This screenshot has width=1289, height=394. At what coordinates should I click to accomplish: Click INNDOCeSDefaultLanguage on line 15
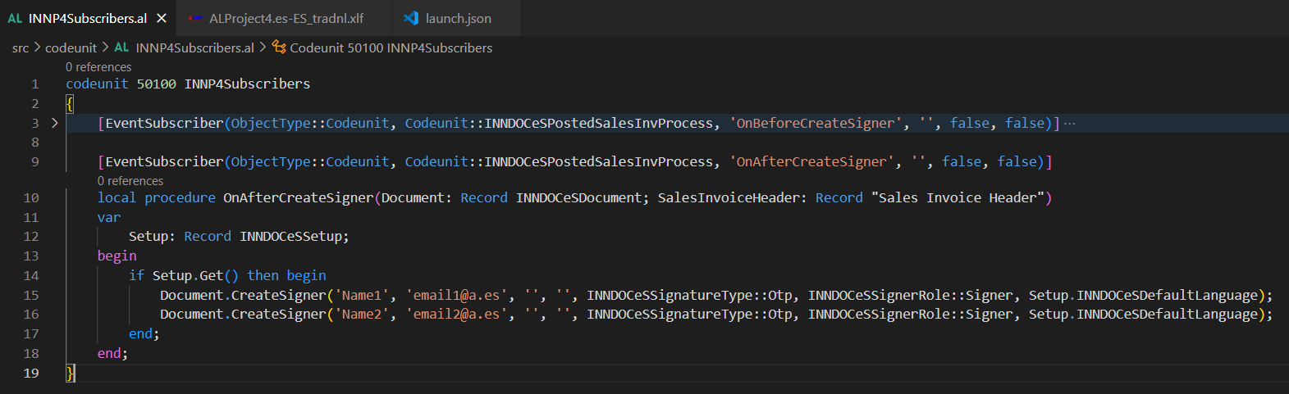pyautogui.click(x=1167, y=296)
